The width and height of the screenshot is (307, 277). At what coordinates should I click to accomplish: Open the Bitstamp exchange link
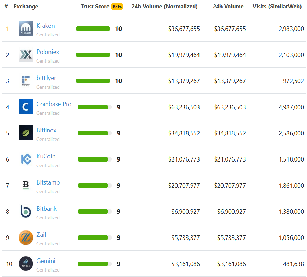tap(48, 182)
